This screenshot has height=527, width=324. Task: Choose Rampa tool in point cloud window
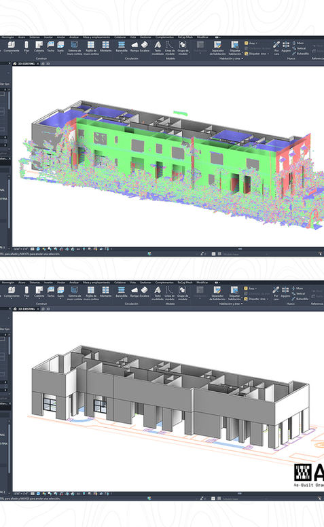134,47
